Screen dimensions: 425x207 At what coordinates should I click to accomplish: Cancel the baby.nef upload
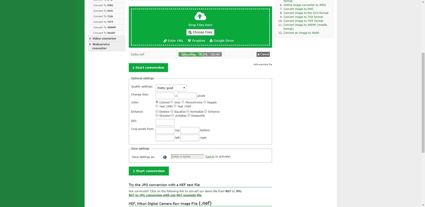click(x=263, y=54)
